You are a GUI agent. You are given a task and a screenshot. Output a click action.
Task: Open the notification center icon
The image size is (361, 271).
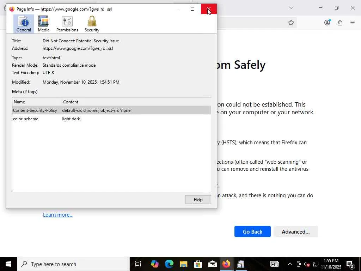pos(350,264)
